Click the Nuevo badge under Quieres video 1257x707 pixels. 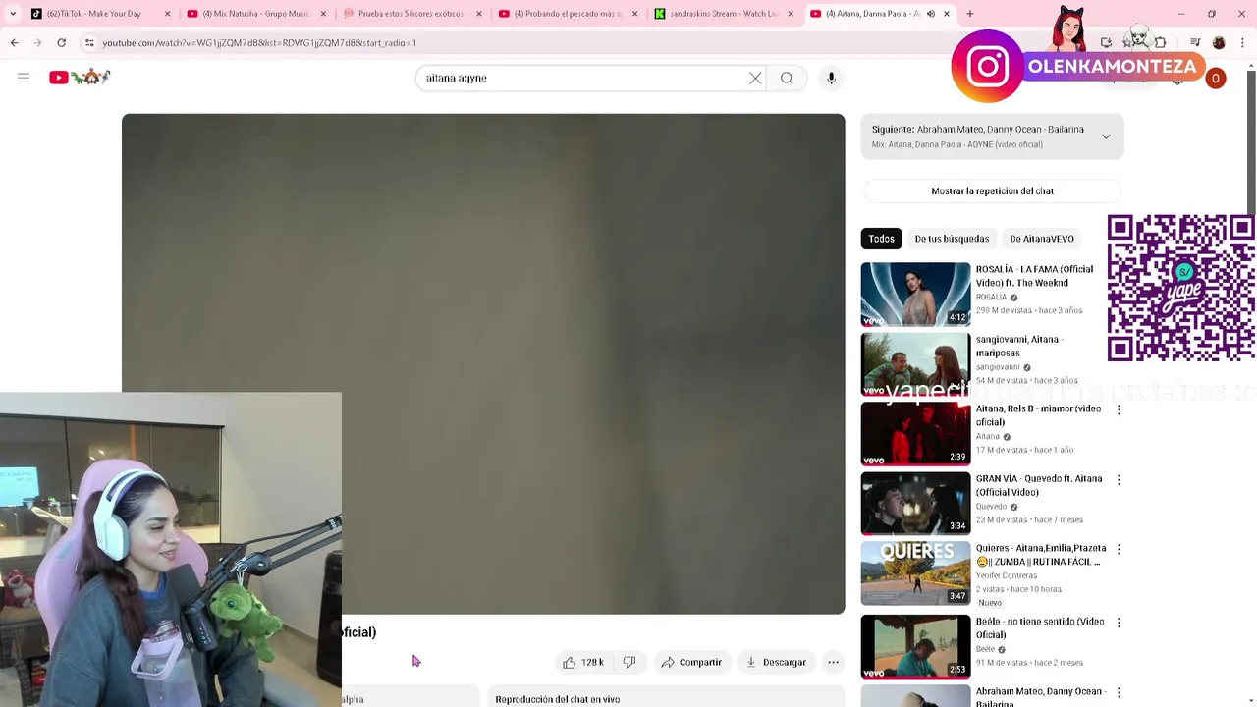(x=990, y=603)
